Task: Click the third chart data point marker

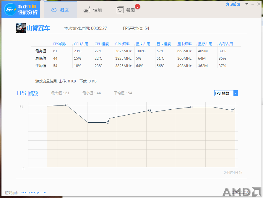Action: (x=150, y=110)
